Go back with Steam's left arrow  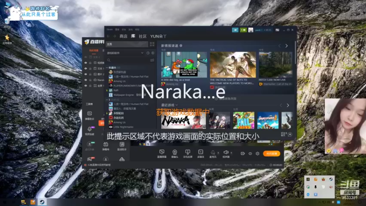pos(108,36)
